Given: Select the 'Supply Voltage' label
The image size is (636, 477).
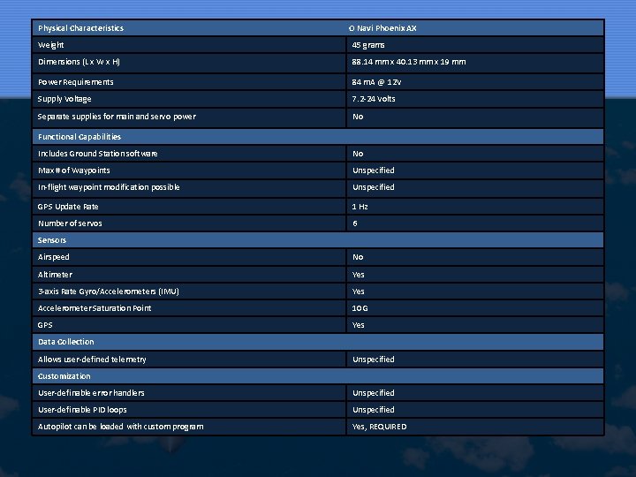Looking at the screenshot, I should pyautogui.click(x=64, y=99).
